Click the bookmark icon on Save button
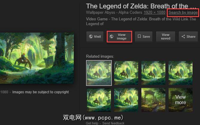This screenshot has width=200, height=125. point(139,36)
